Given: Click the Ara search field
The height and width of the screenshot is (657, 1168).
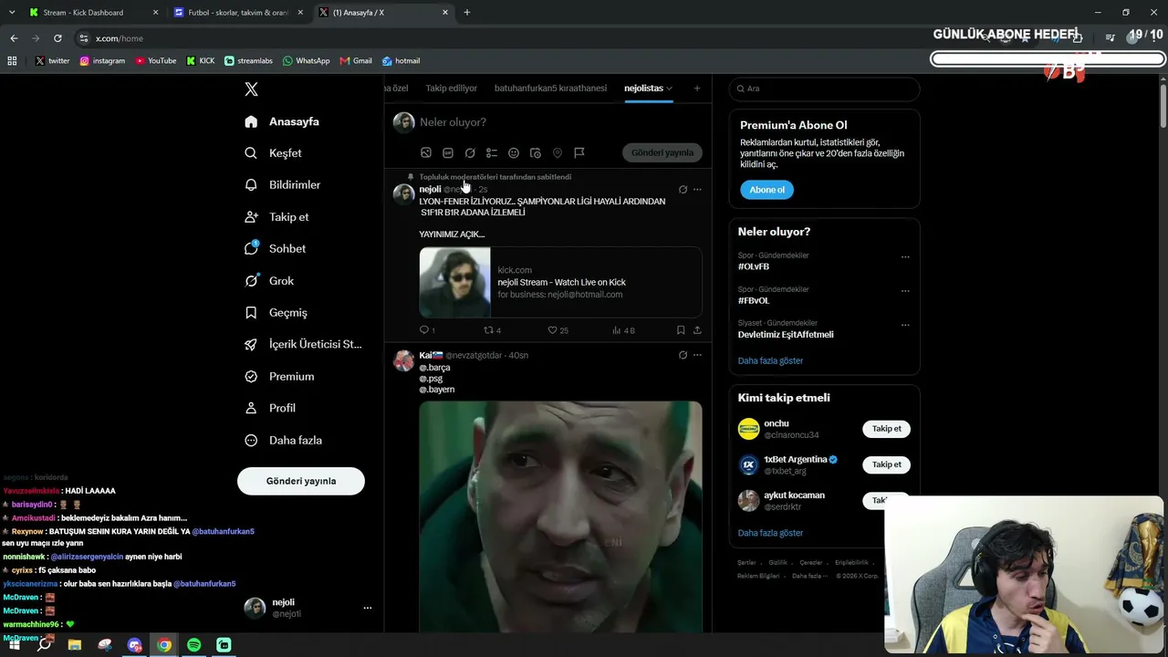Looking at the screenshot, I should pos(824,89).
